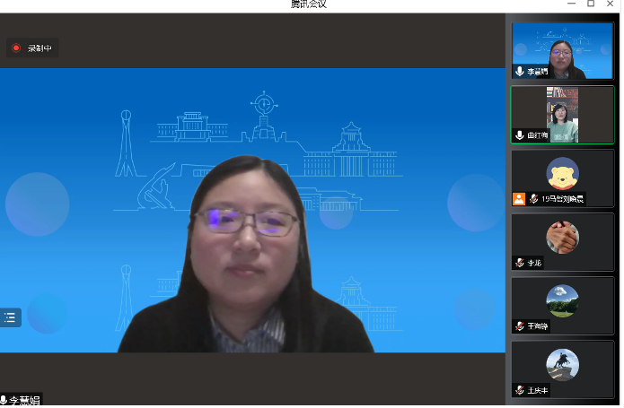Viewport: 624px width, 408px height.
Task: Click orange host badge on 19马世刘晓晨 tile
Action: (x=519, y=199)
